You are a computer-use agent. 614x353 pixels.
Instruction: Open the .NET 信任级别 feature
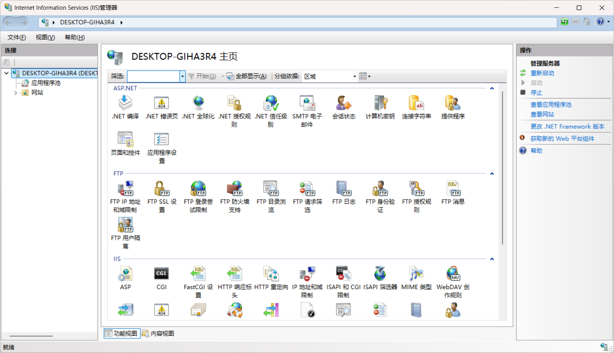(x=271, y=111)
